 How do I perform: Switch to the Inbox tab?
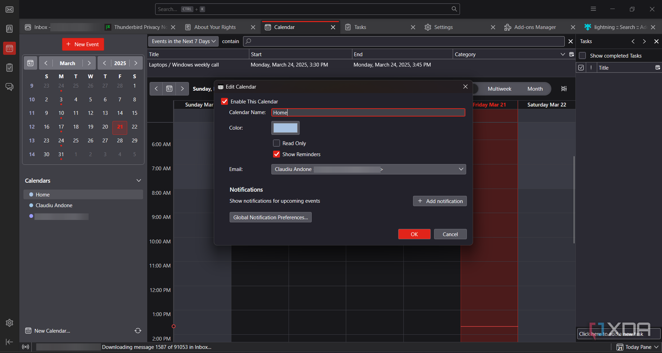pos(61,27)
